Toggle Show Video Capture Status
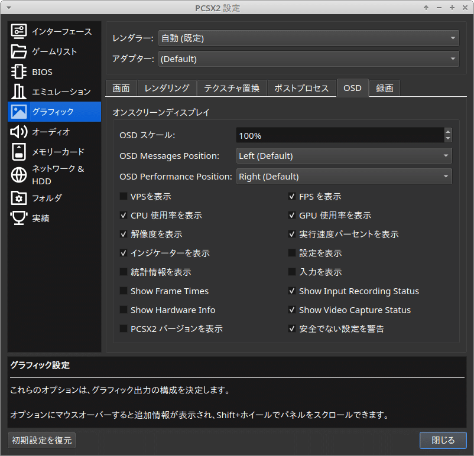Screen dimensions: 474x456 (x=292, y=310)
